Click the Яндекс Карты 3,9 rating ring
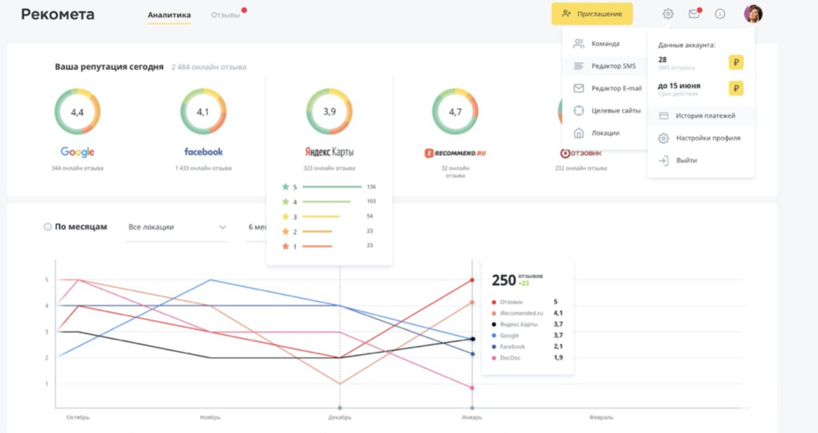Screen dimensions: 818x433 pyautogui.click(x=329, y=112)
